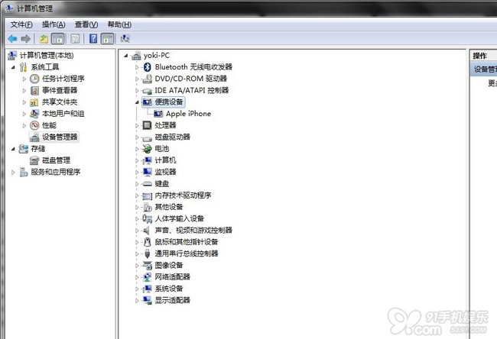The image size is (497, 339).
Task: Click the blue Help question mark icon
Action: pos(93,39)
